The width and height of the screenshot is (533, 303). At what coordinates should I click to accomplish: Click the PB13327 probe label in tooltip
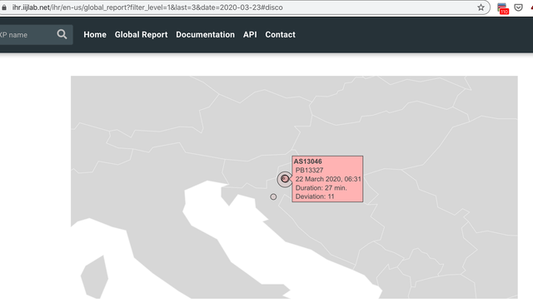coord(309,170)
